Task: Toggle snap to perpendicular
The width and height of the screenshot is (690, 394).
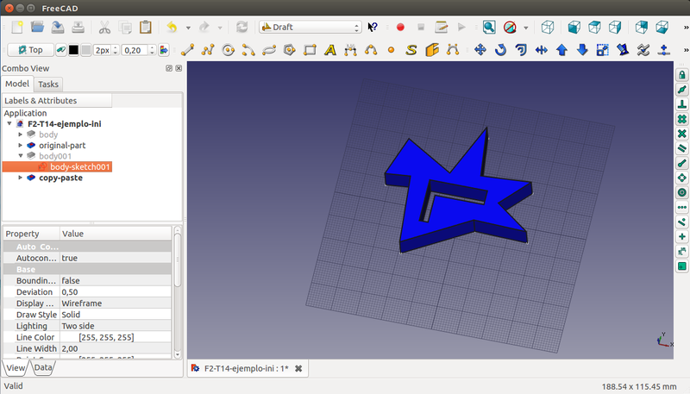Action: (x=681, y=104)
